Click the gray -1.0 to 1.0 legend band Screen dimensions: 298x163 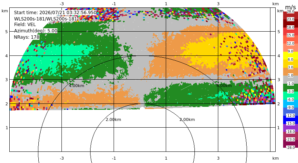click(x=291, y=80)
